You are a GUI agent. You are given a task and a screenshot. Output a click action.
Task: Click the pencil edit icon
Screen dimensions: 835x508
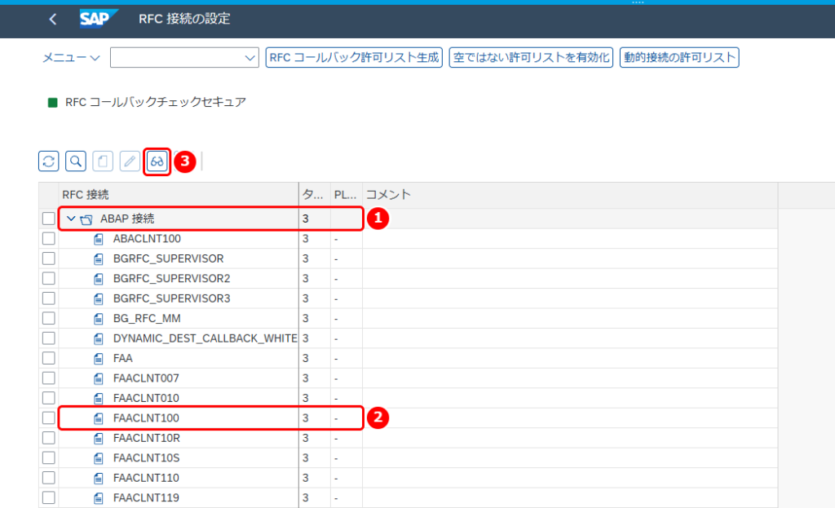pos(130,161)
